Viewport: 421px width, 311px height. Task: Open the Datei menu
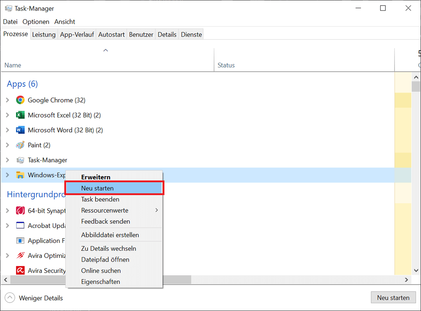tap(10, 22)
